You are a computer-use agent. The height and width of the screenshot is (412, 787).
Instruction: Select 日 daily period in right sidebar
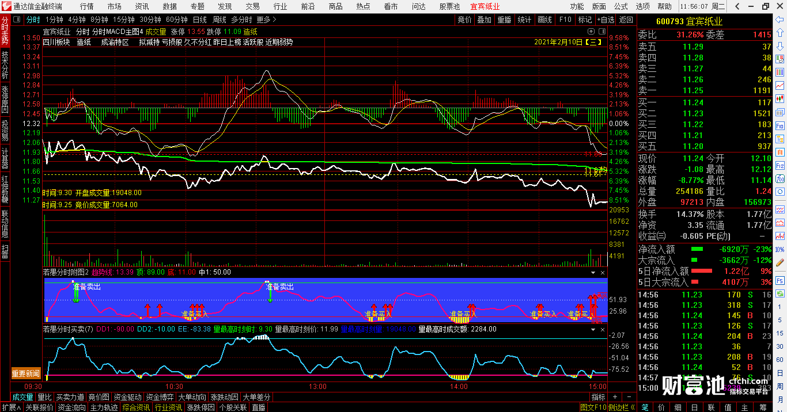point(780,372)
